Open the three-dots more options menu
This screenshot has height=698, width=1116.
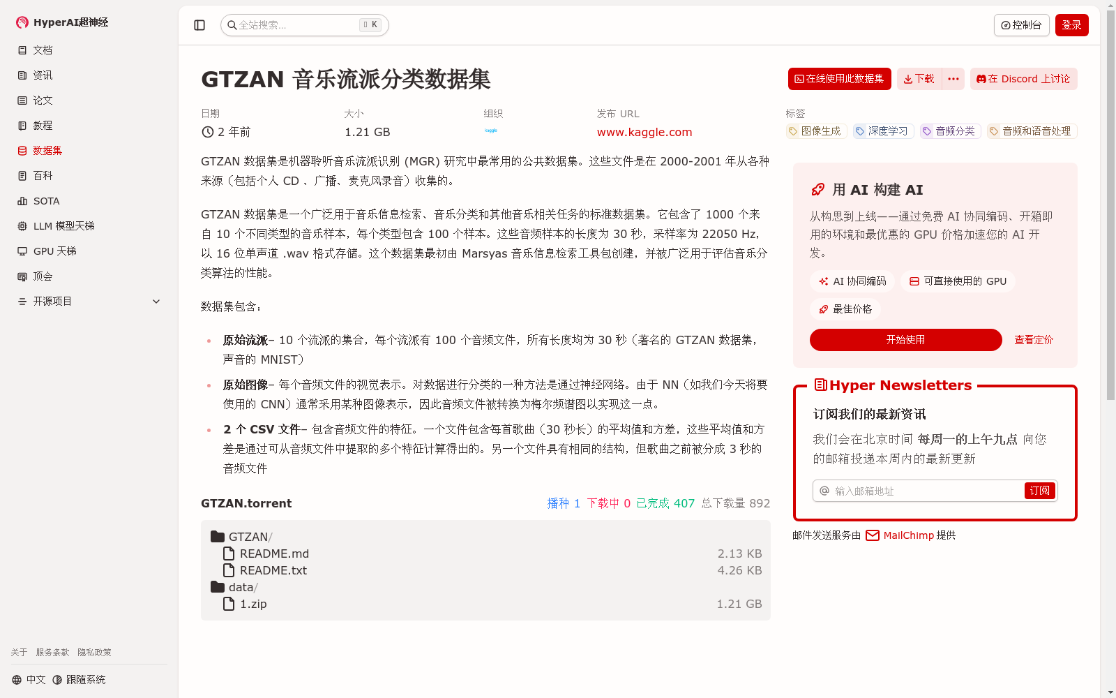click(x=953, y=79)
